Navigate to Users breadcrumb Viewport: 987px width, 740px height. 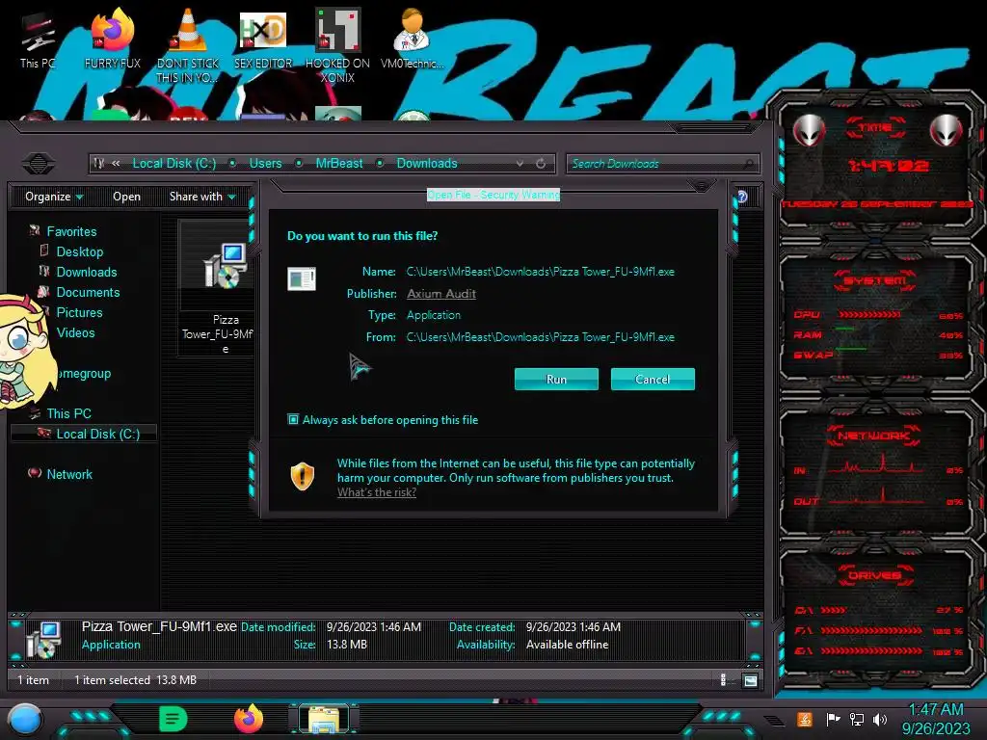266,164
